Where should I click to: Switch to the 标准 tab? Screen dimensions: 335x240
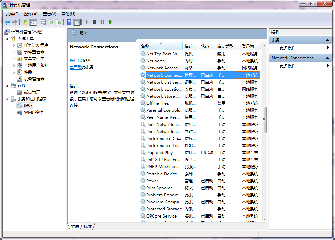87,227
